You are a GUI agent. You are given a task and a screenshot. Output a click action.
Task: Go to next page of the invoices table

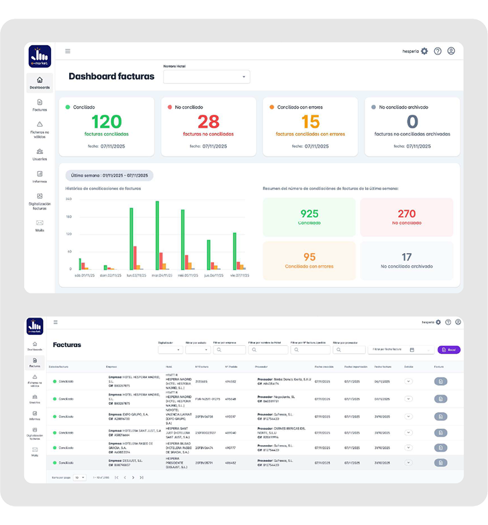133,477
